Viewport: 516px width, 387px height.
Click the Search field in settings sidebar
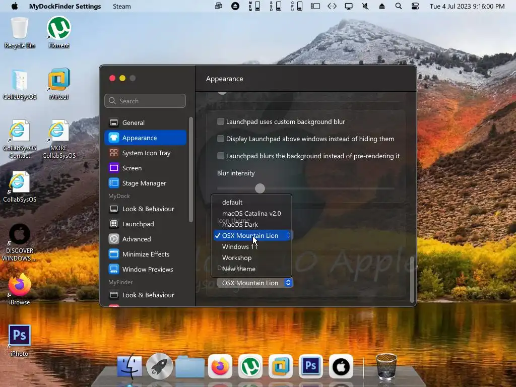pyautogui.click(x=145, y=101)
